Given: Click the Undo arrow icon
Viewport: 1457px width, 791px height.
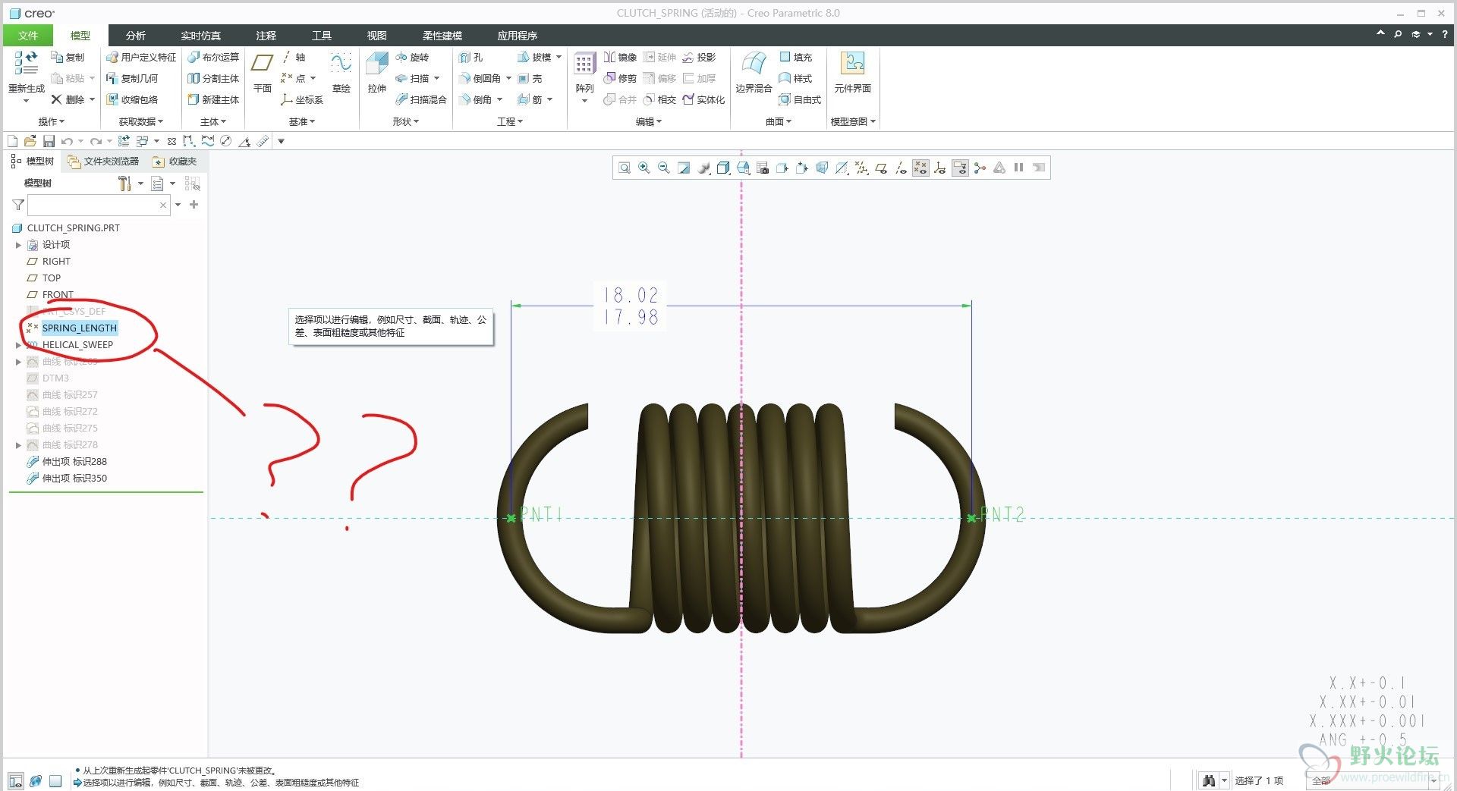Looking at the screenshot, I should click(67, 141).
